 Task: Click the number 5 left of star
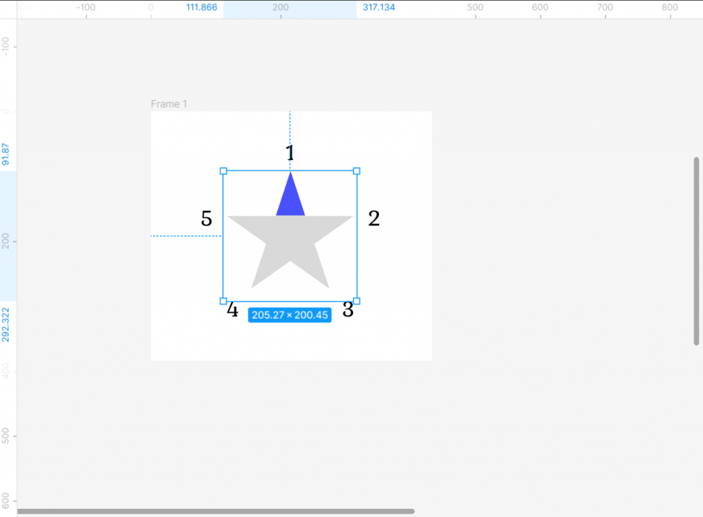click(207, 219)
